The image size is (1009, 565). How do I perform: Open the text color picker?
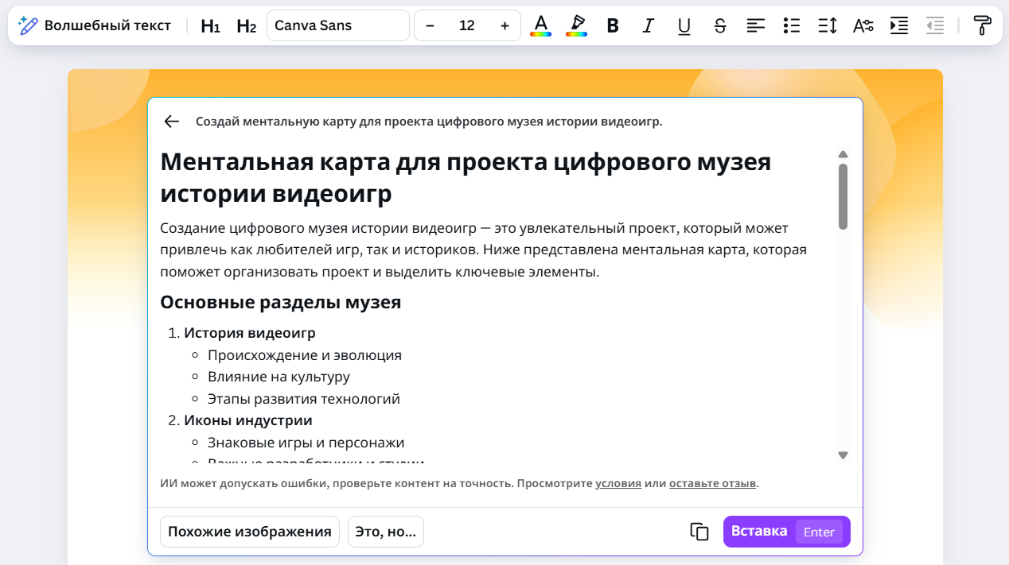coord(540,25)
